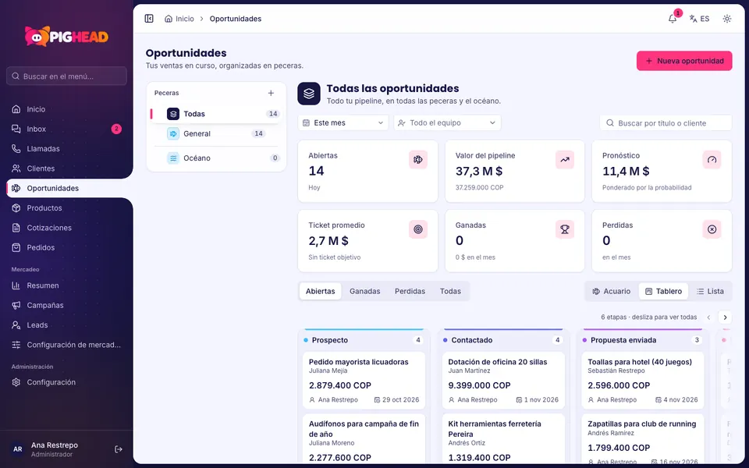Open Configuración de mercadeo item
This screenshot has width=749, height=468.
point(67,345)
